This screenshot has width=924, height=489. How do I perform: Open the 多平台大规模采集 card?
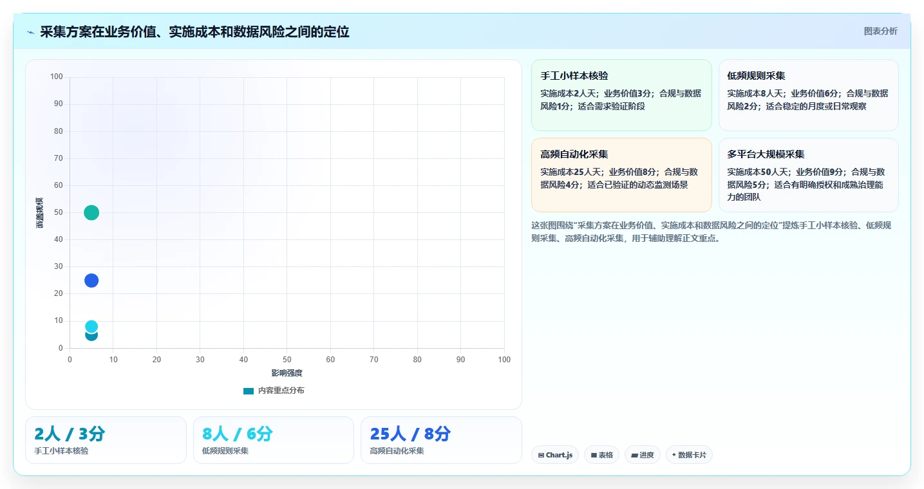tap(808, 175)
